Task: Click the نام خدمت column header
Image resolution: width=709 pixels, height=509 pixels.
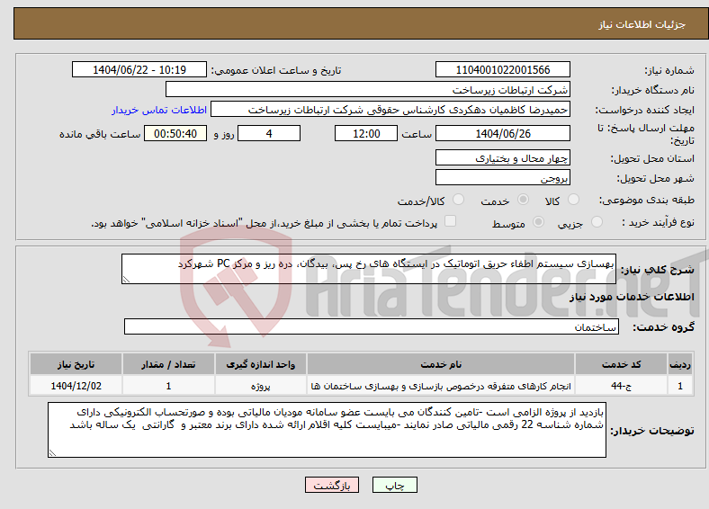Action: [441, 364]
